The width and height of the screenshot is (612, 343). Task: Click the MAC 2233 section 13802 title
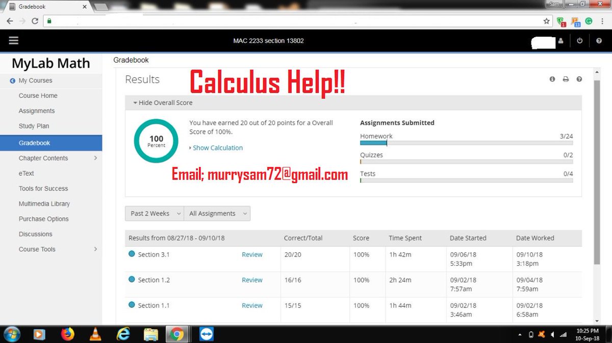click(268, 41)
